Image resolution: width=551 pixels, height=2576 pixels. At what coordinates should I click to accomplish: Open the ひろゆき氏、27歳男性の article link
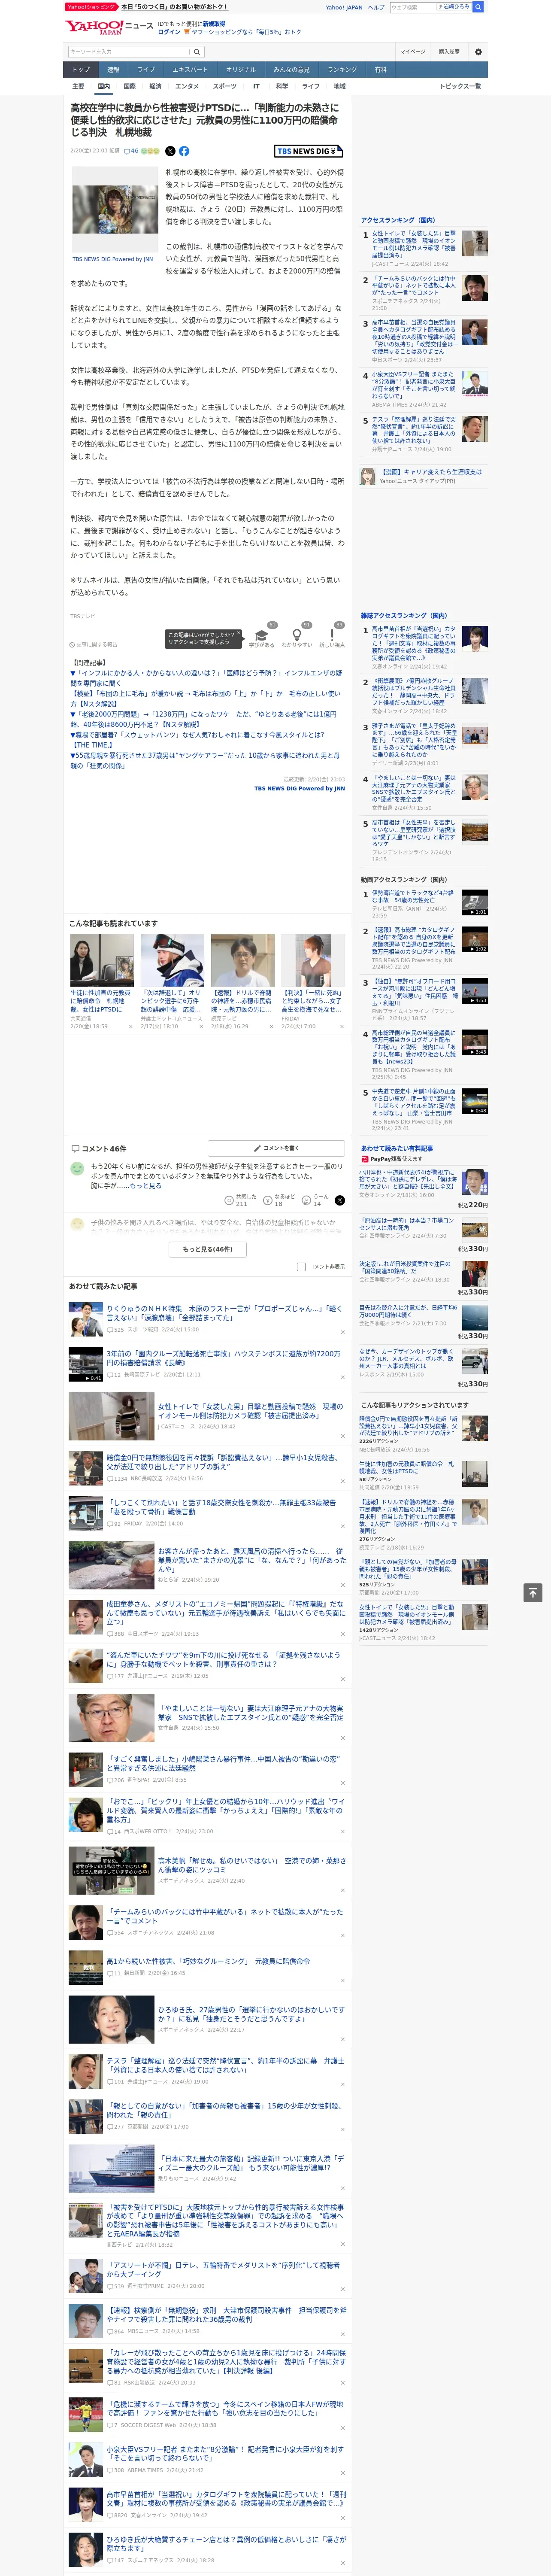coord(251,2014)
